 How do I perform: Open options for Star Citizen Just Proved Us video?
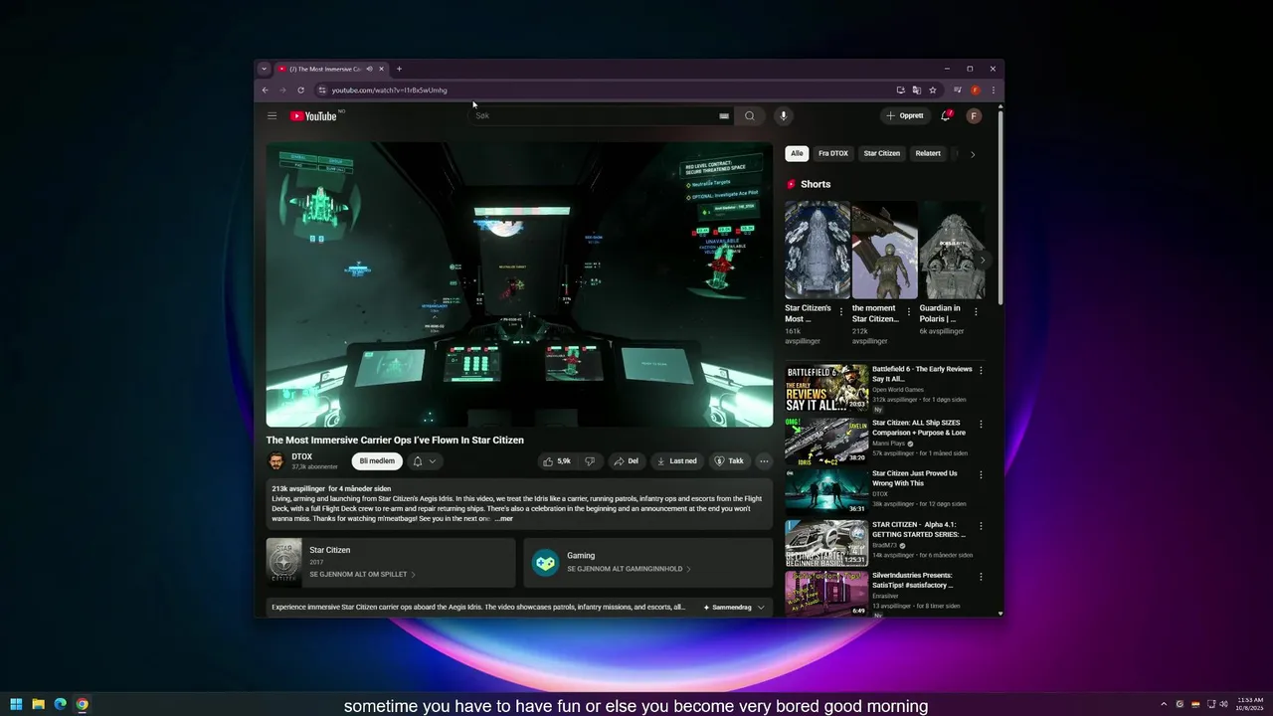981,474
